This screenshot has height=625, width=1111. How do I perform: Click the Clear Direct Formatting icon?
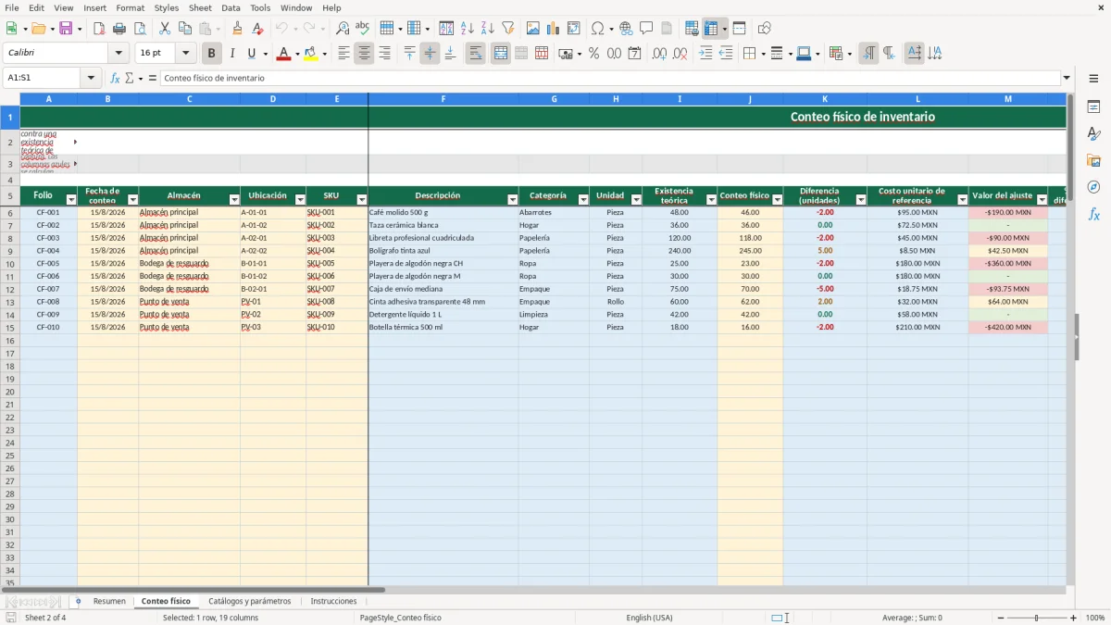tap(257, 29)
